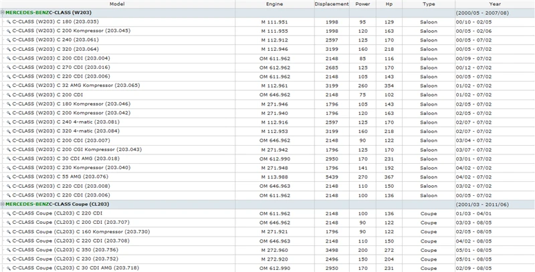Image resolution: width=535 pixels, height=272 pixels.
Task: Open lookup icon for C 240 4-matic
Action: (9, 122)
